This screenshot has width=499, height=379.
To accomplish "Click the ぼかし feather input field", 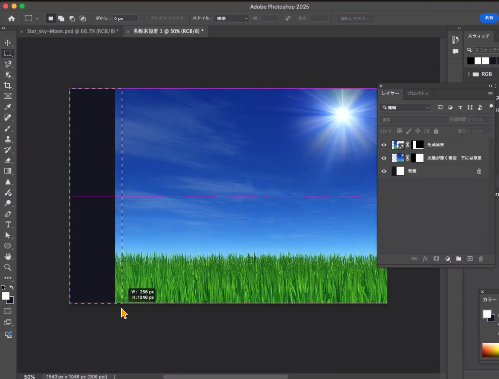I will coord(125,18).
